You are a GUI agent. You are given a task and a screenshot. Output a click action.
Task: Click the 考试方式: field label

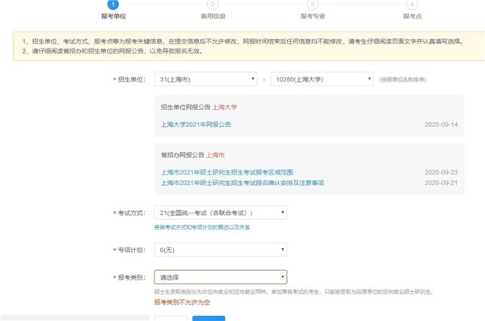[132, 213]
